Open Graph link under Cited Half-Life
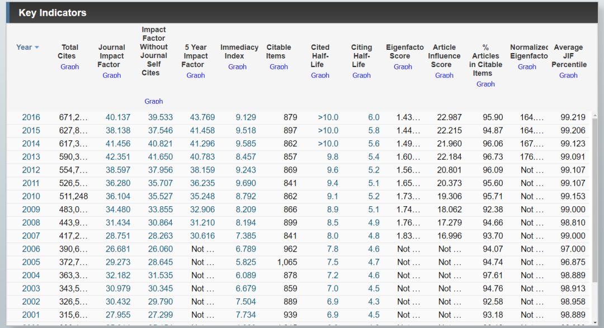604x328 pixels. click(x=320, y=75)
